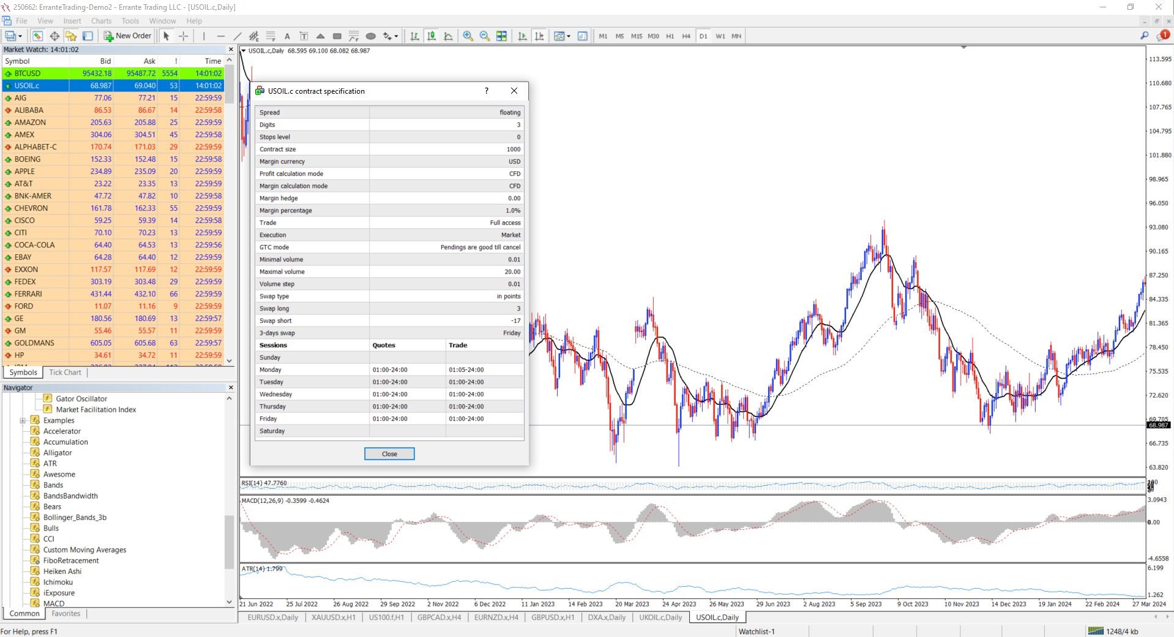This screenshot has width=1174, height=637.
Task: Select the draw ellipse tool
Action: click(370, 36)
